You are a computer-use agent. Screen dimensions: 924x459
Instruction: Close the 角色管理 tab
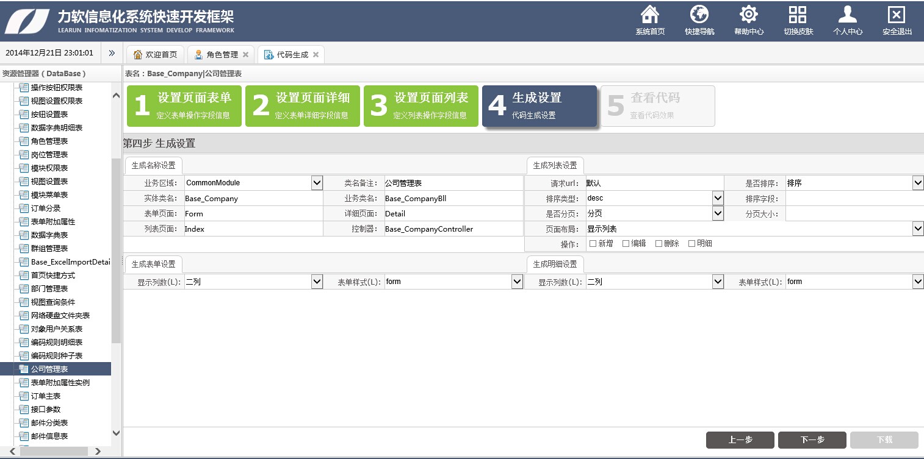point(245,54)
